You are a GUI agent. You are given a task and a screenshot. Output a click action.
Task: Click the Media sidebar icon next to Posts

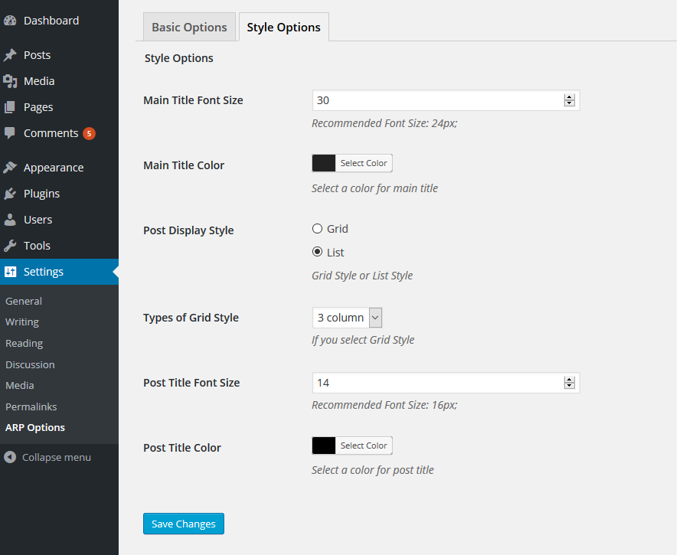[10, 81]
